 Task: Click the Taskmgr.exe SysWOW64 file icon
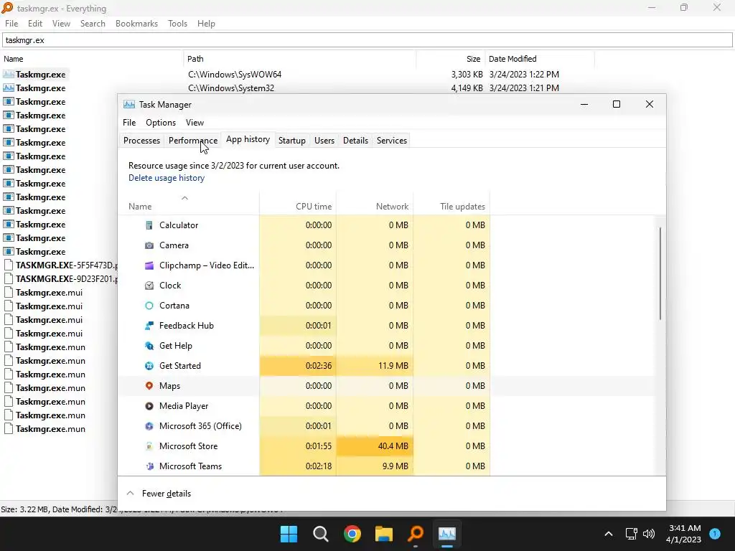tap(9, 74)
